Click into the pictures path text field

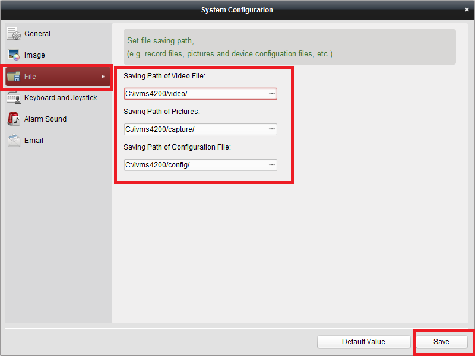pos(195,129)
